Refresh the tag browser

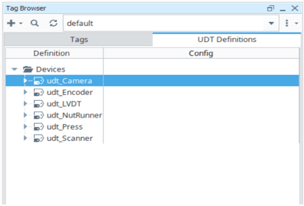(53, 23)
